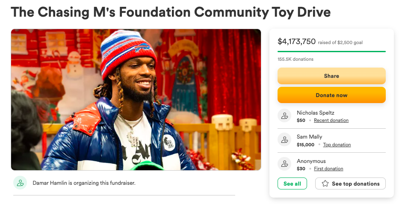
Task: Follow the First donation link
Action: point(328,169)
